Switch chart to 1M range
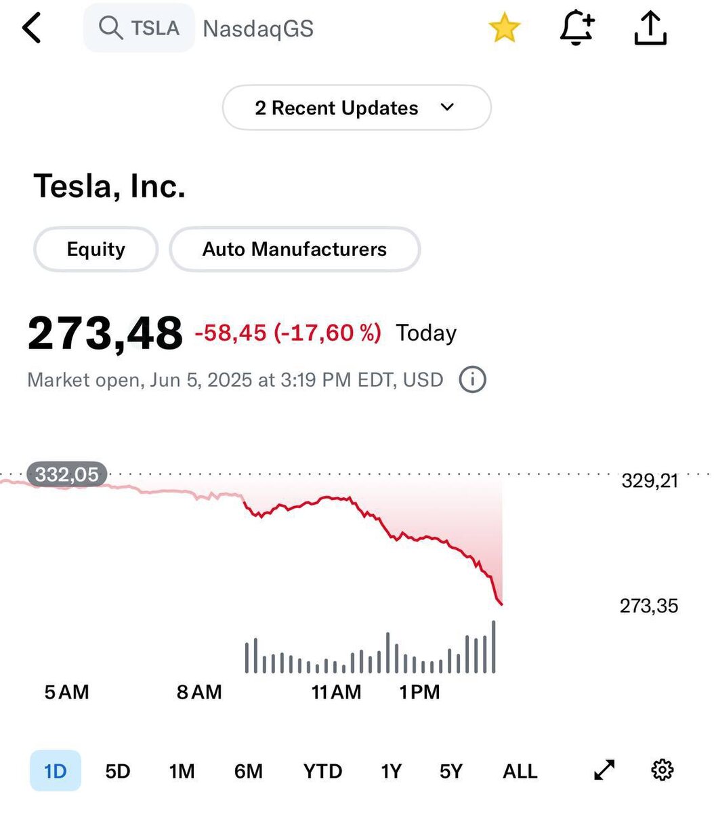Image resolution: width=714 pixels, height=813 pixels. [x=182, y=771]
